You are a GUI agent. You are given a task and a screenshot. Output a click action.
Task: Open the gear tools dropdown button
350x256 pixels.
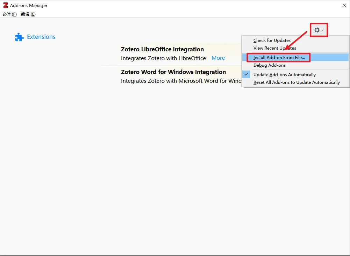click(319, 30)
